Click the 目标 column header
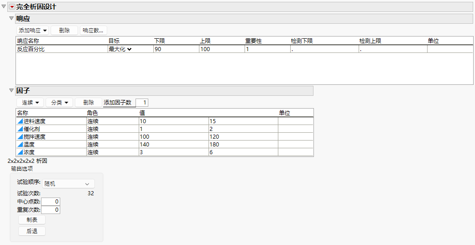Screen dimensions: 475x245 114,41
